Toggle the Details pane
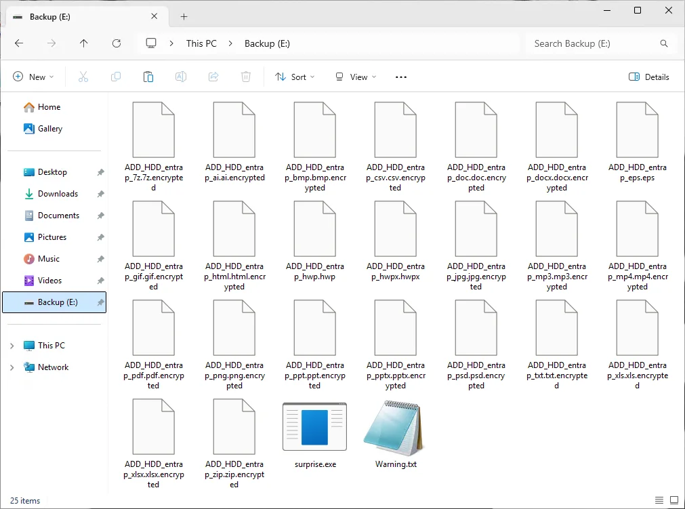This screenshot has width=685, height=509. (x=648, y=77)
